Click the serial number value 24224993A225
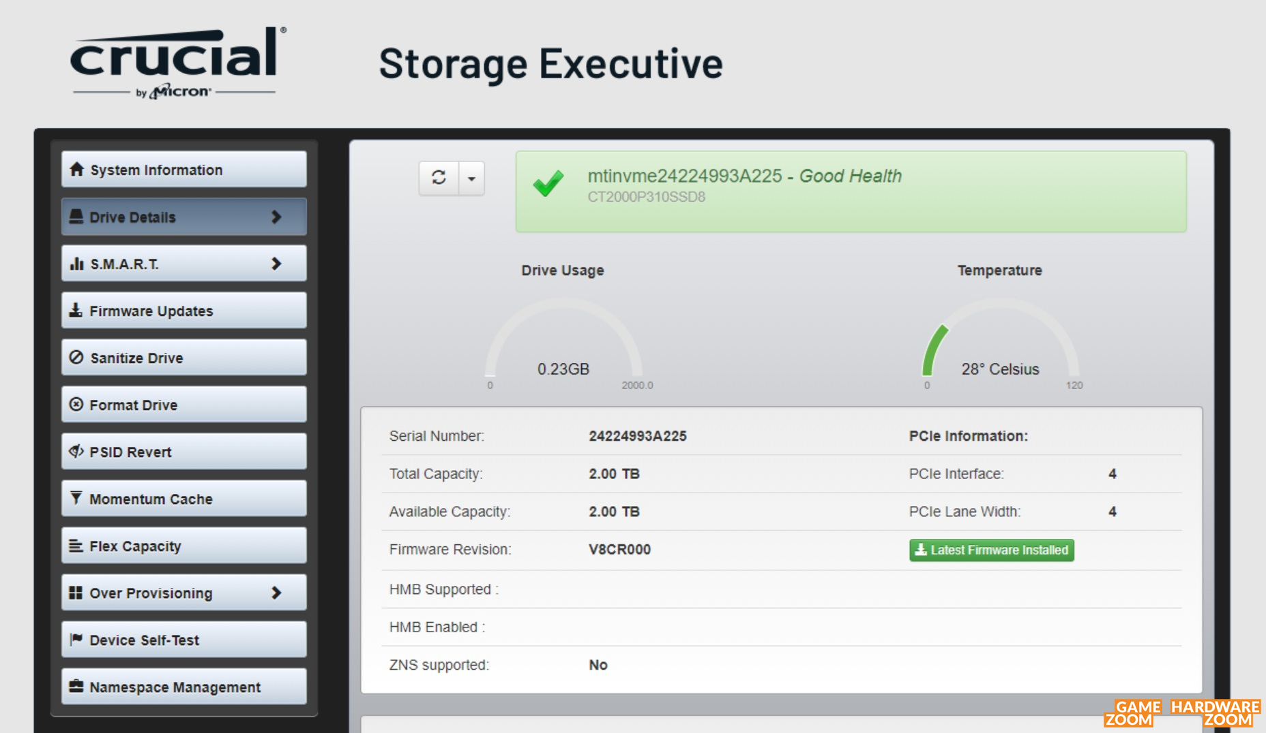Screen dimensions: 1266x733 point(638,436)
